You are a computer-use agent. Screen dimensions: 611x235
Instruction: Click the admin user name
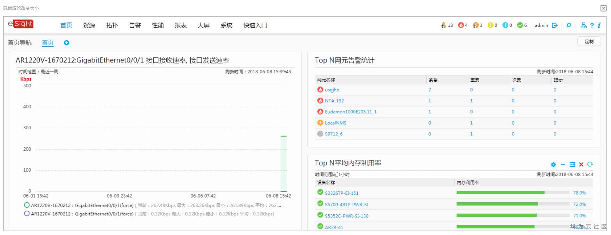[x=541, y=25]
